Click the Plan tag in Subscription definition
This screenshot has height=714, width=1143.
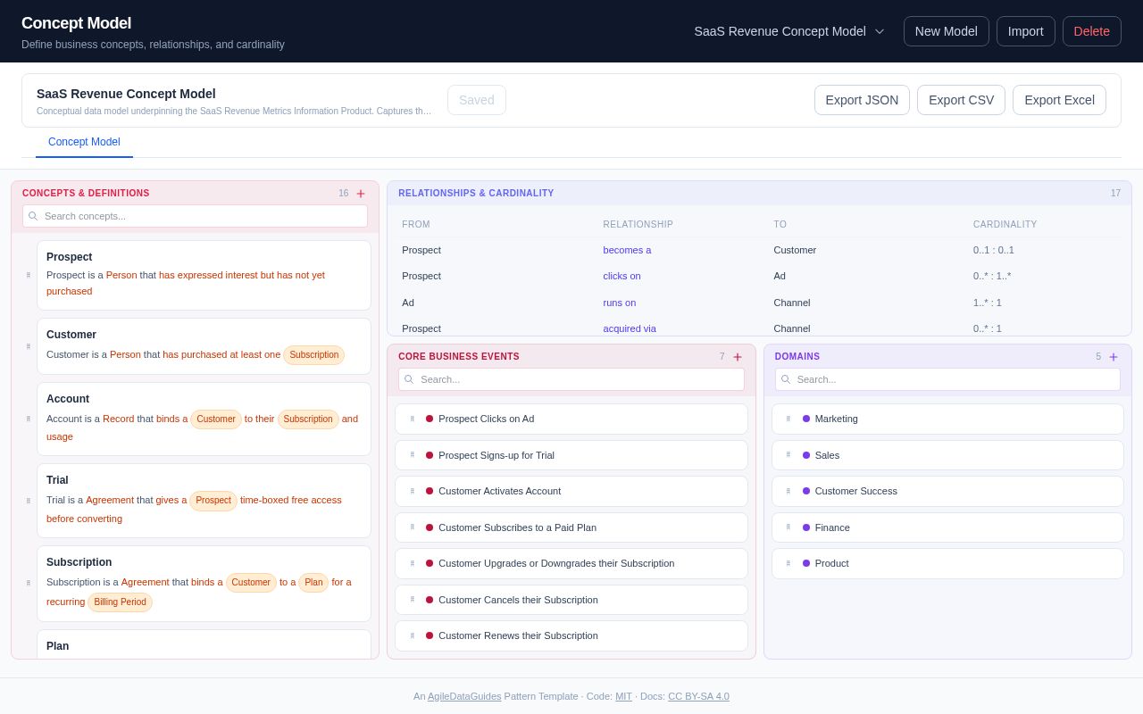pos(313,583)
